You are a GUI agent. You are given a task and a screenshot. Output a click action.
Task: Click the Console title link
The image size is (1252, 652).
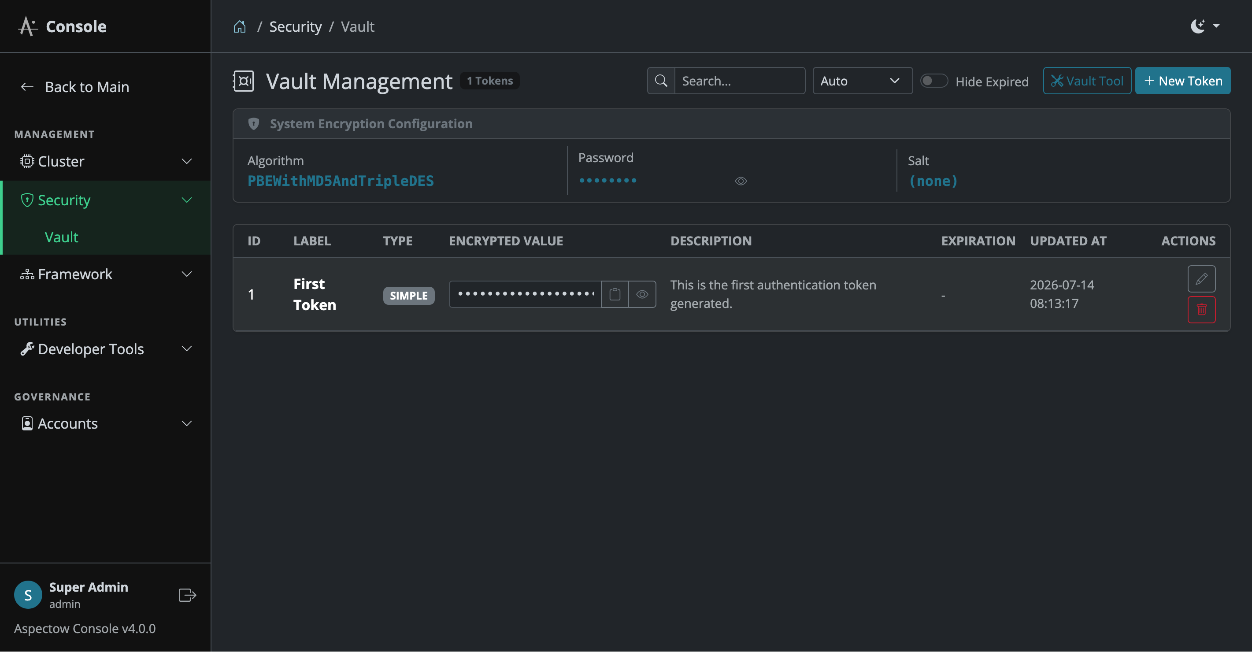(x=76, y=26)
